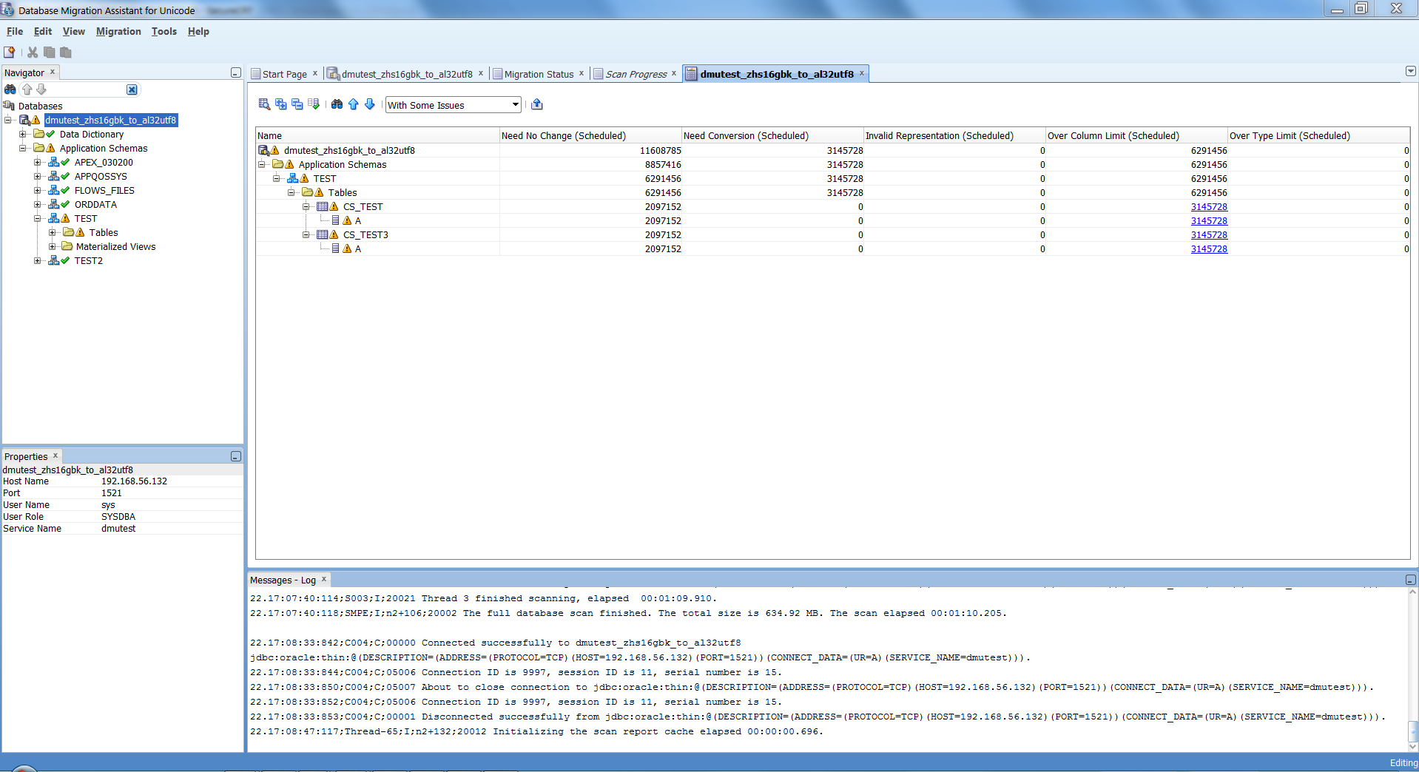Click the export report icon beside filter dropdown

tap(537, 104)
